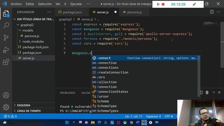Open the Explorer view in activity bar
This screenshot has height=126, width=224.
(6, 14)
